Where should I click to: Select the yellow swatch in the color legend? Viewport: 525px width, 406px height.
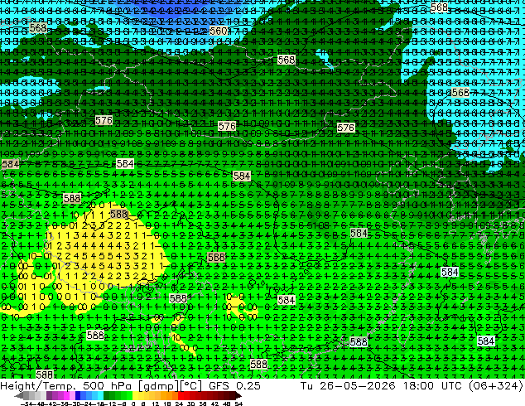(x=135, y=395)
